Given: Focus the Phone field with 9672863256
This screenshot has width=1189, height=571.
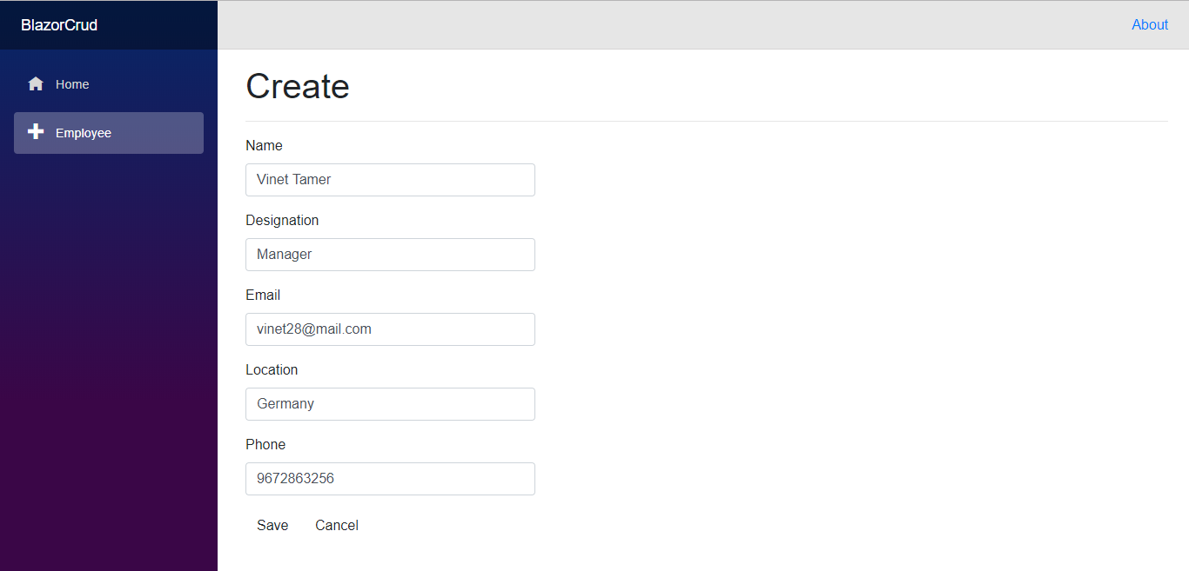Looking at the screenshot, I should (x=390, y=479).
